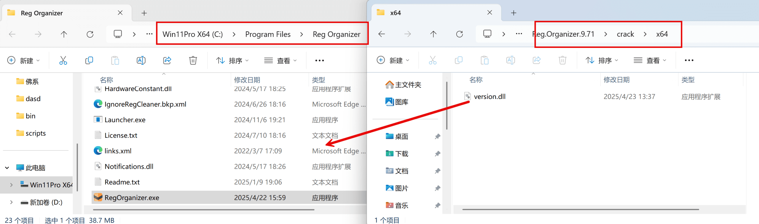Open the 新建 dropdown in left window
The image size is (759, 224).
point(24,61)
